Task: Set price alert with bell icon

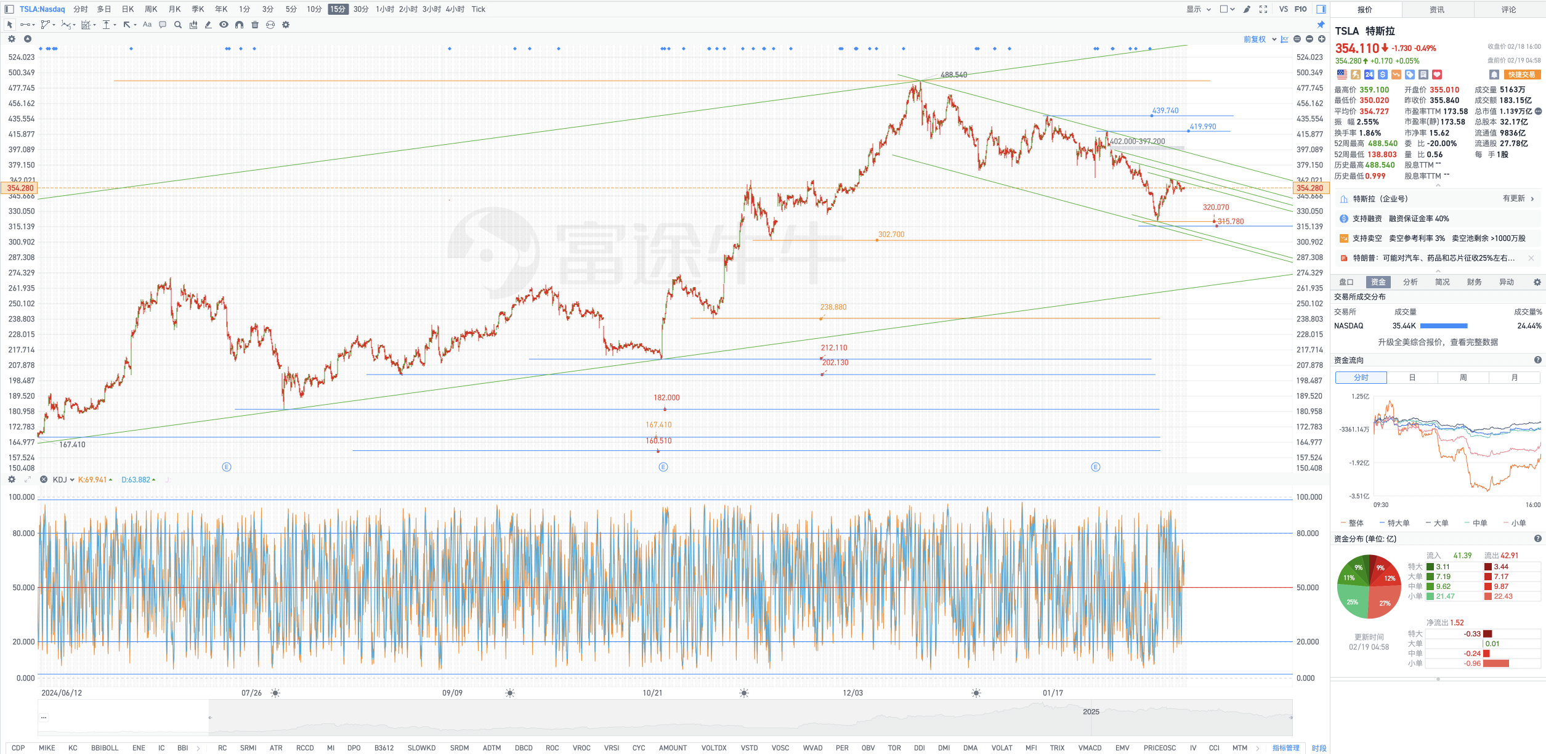Action: (1494, 75)
